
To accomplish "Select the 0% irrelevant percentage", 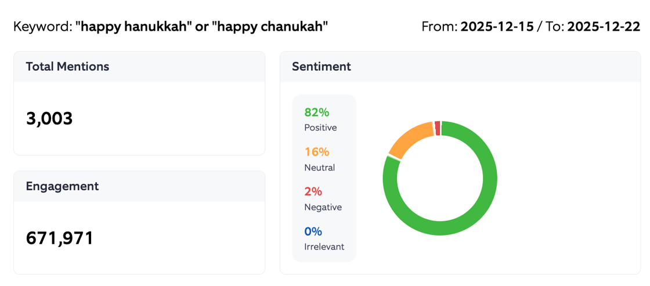I will click(x=313, y=231).
